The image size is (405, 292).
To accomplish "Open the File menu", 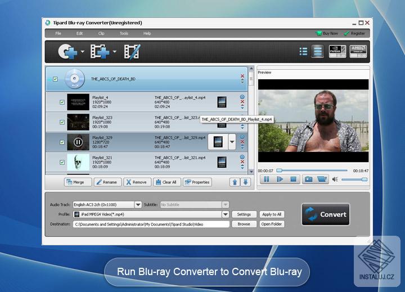I will pyautogui.click(x=58, y=33).
